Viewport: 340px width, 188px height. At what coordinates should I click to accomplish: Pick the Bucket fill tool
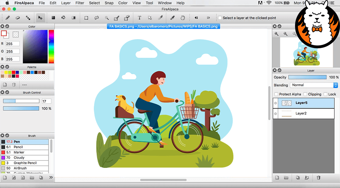coord(63,18)
